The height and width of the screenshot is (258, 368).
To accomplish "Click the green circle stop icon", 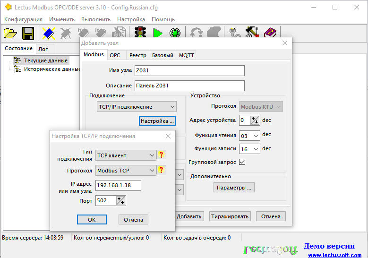I will pyautogui.click(x=175, y=33).
